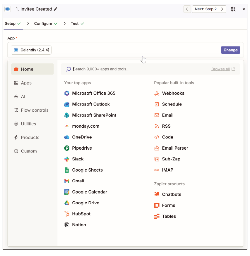Click the Chatbots icon

157,194
